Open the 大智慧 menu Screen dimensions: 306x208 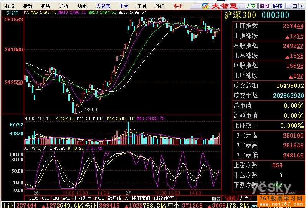click(103, 6)
